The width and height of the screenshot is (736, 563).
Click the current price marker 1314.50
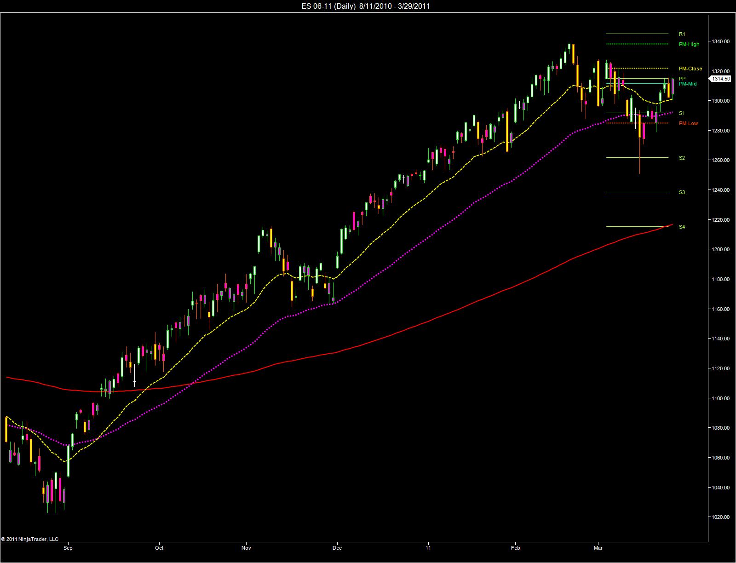[721, 79]
